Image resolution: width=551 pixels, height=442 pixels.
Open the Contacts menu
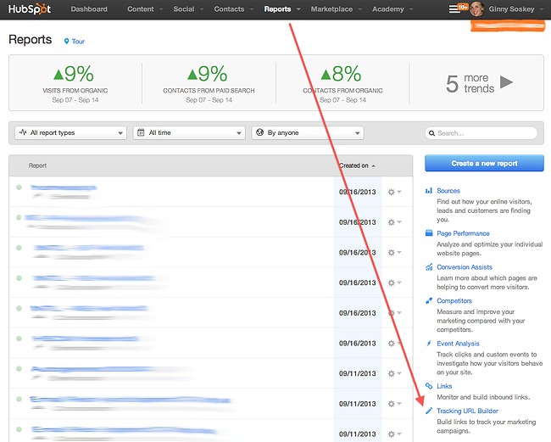point(232,9)
